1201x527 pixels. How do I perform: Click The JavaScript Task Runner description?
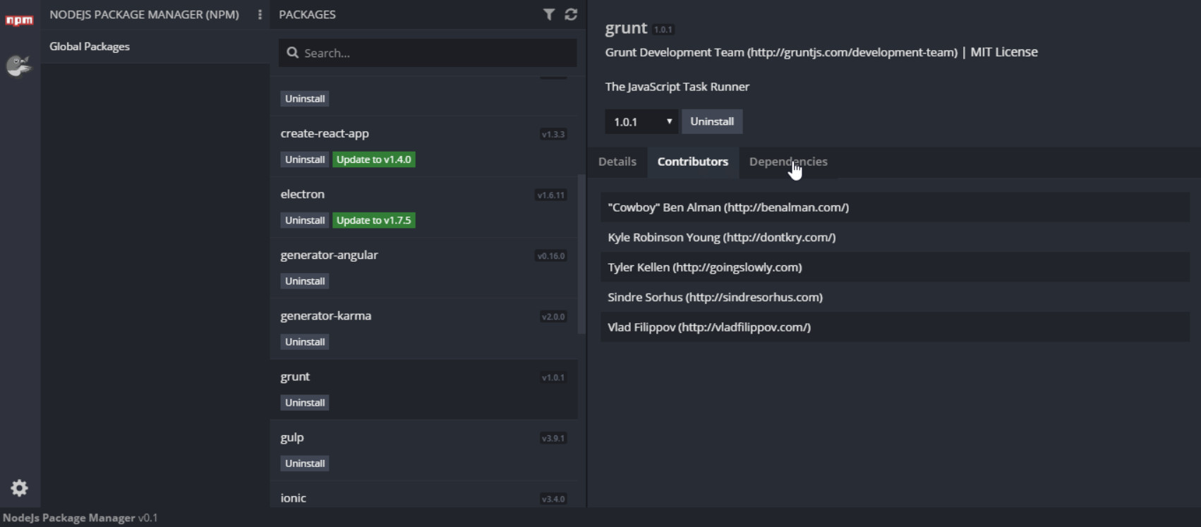pyautogui.click(x=677, y=87)
